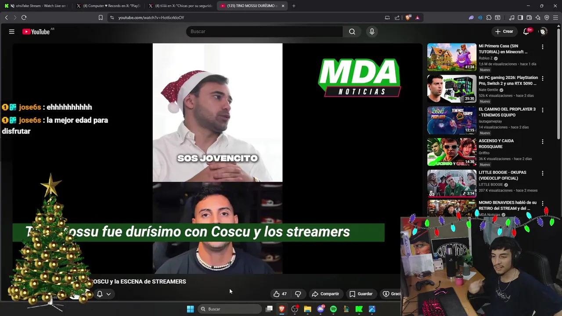Start voice search with the microphone
This screenshot has width=562, height=316.
tap(372, 32)
